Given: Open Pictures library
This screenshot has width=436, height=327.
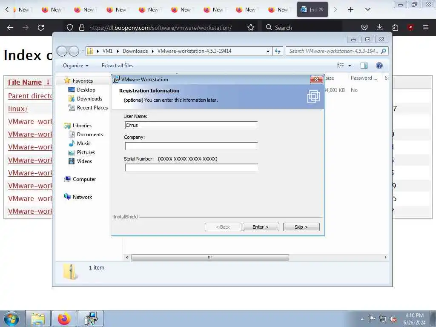Looking at the screenshot, I should 86,152.
